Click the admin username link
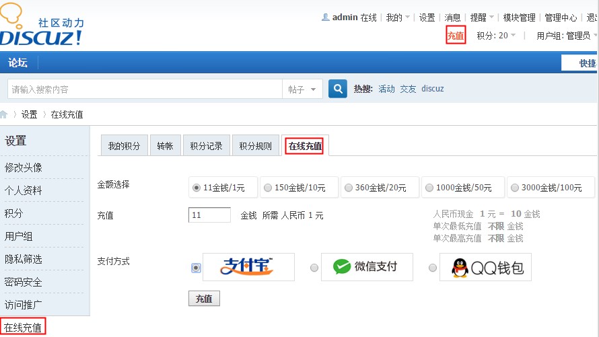Screen dimensions: 599x337 point(345,17)
